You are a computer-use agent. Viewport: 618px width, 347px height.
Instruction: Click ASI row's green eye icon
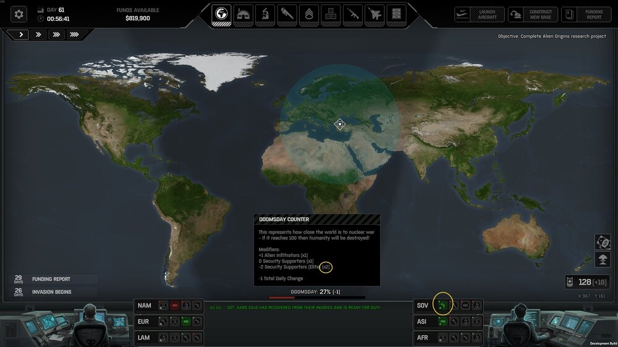(x=442, y=322)
